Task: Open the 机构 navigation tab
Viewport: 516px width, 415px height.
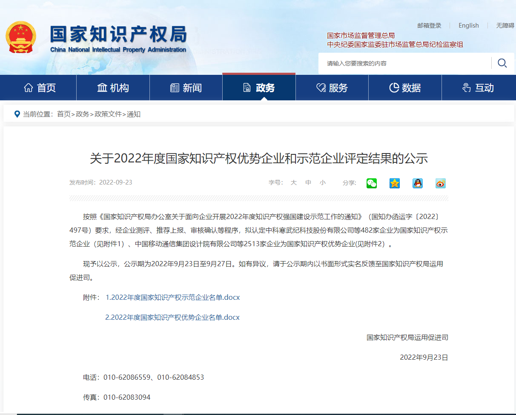Action: [113, 88]
